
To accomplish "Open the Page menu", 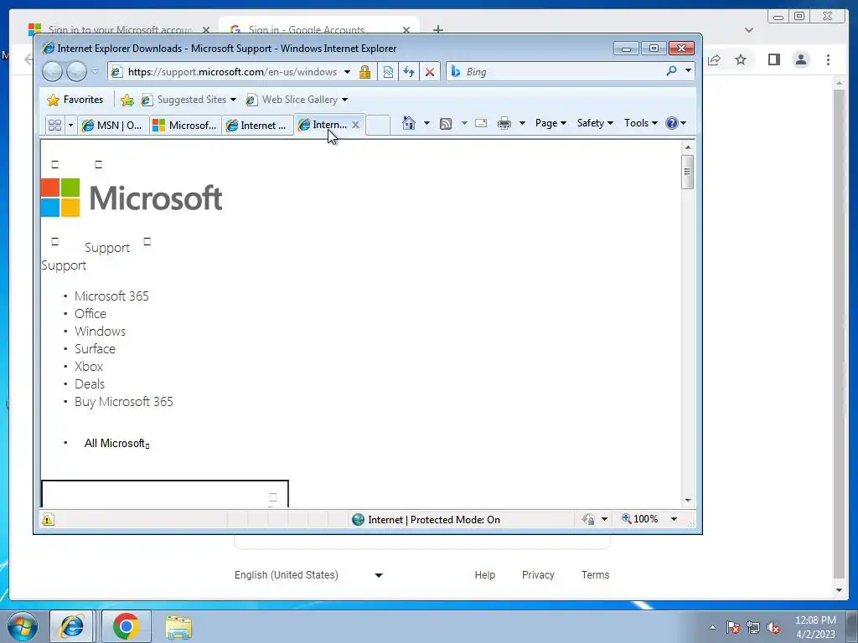I will (x=550, y=123).
